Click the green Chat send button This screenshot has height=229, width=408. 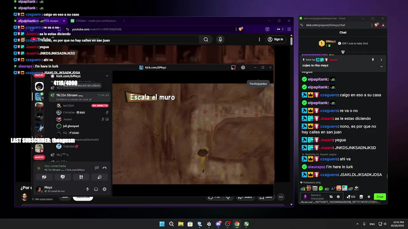tap(380, 197)
